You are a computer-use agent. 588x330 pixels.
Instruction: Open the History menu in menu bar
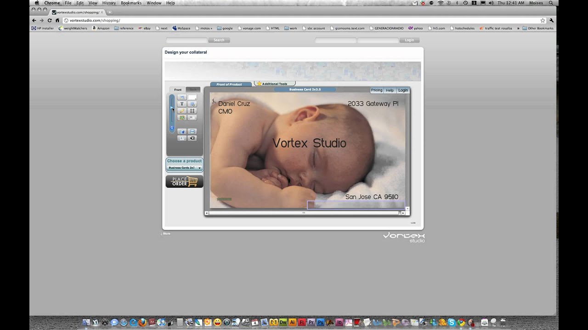(x=109, y=3)
